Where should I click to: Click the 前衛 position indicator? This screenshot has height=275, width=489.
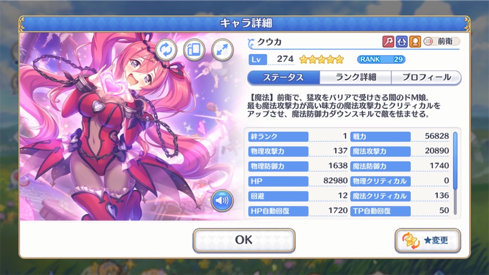(x=442, y=41)
